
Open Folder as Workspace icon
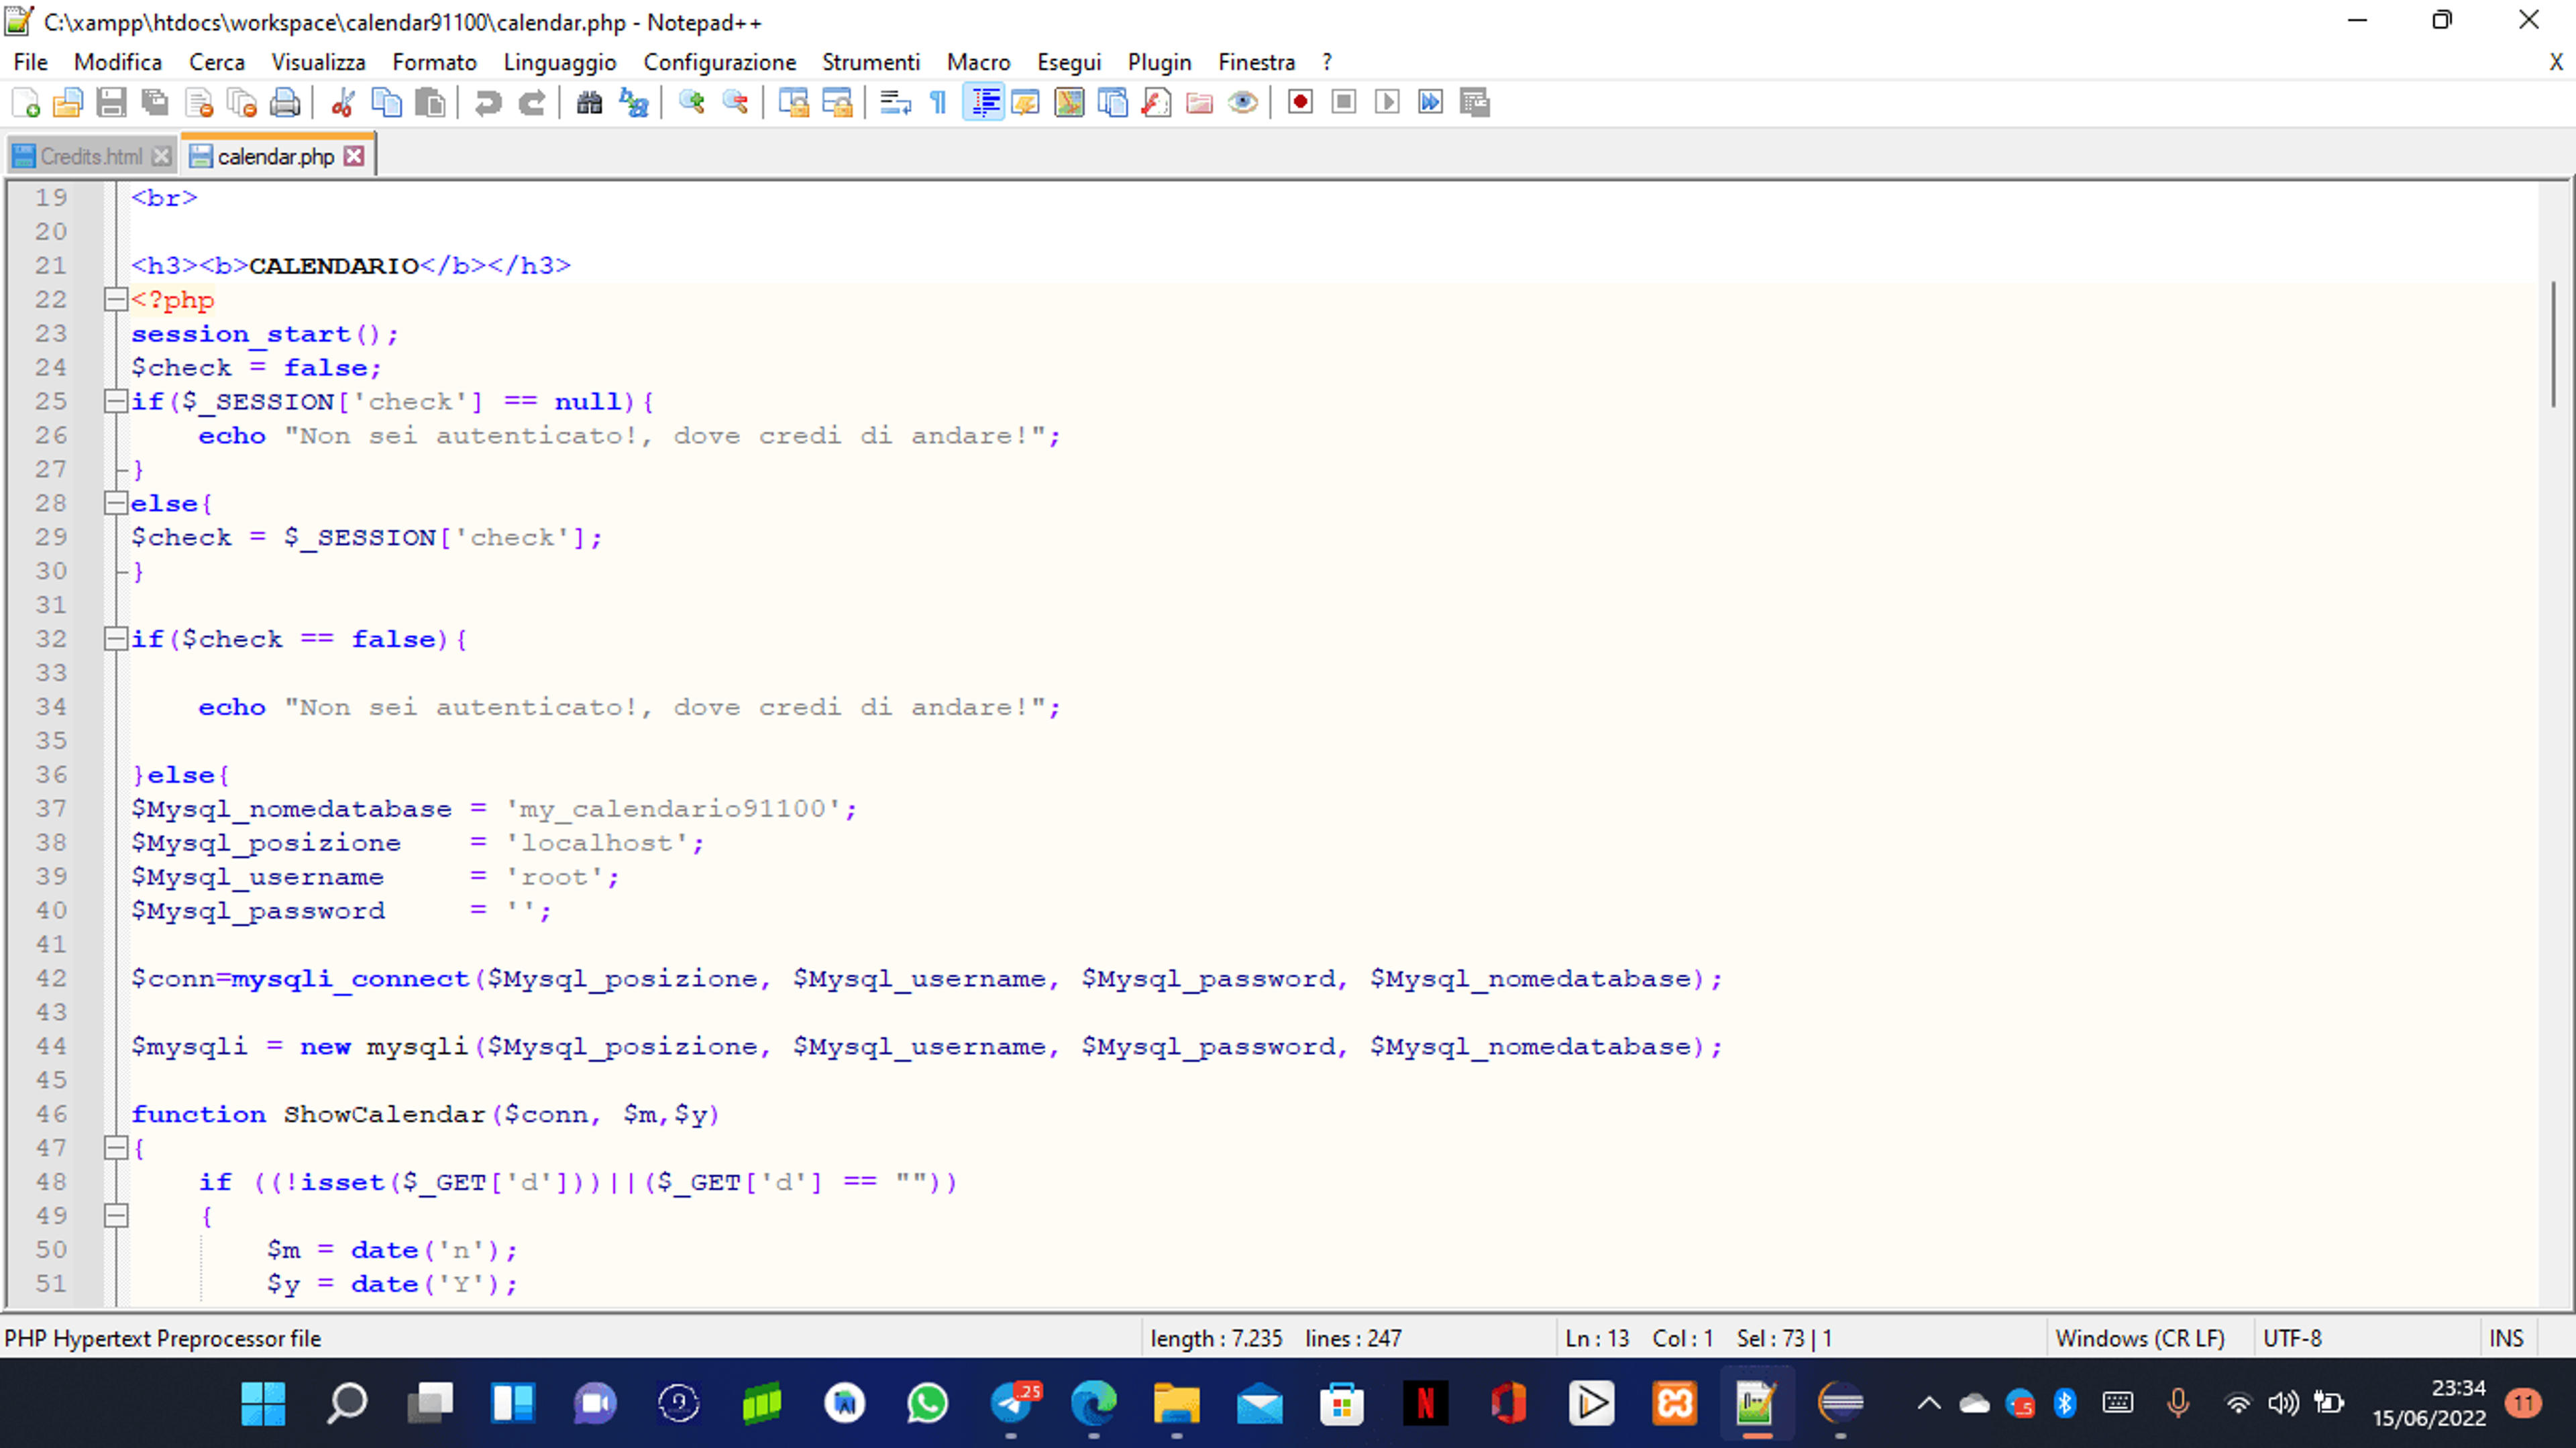[x=1199, y=102]
